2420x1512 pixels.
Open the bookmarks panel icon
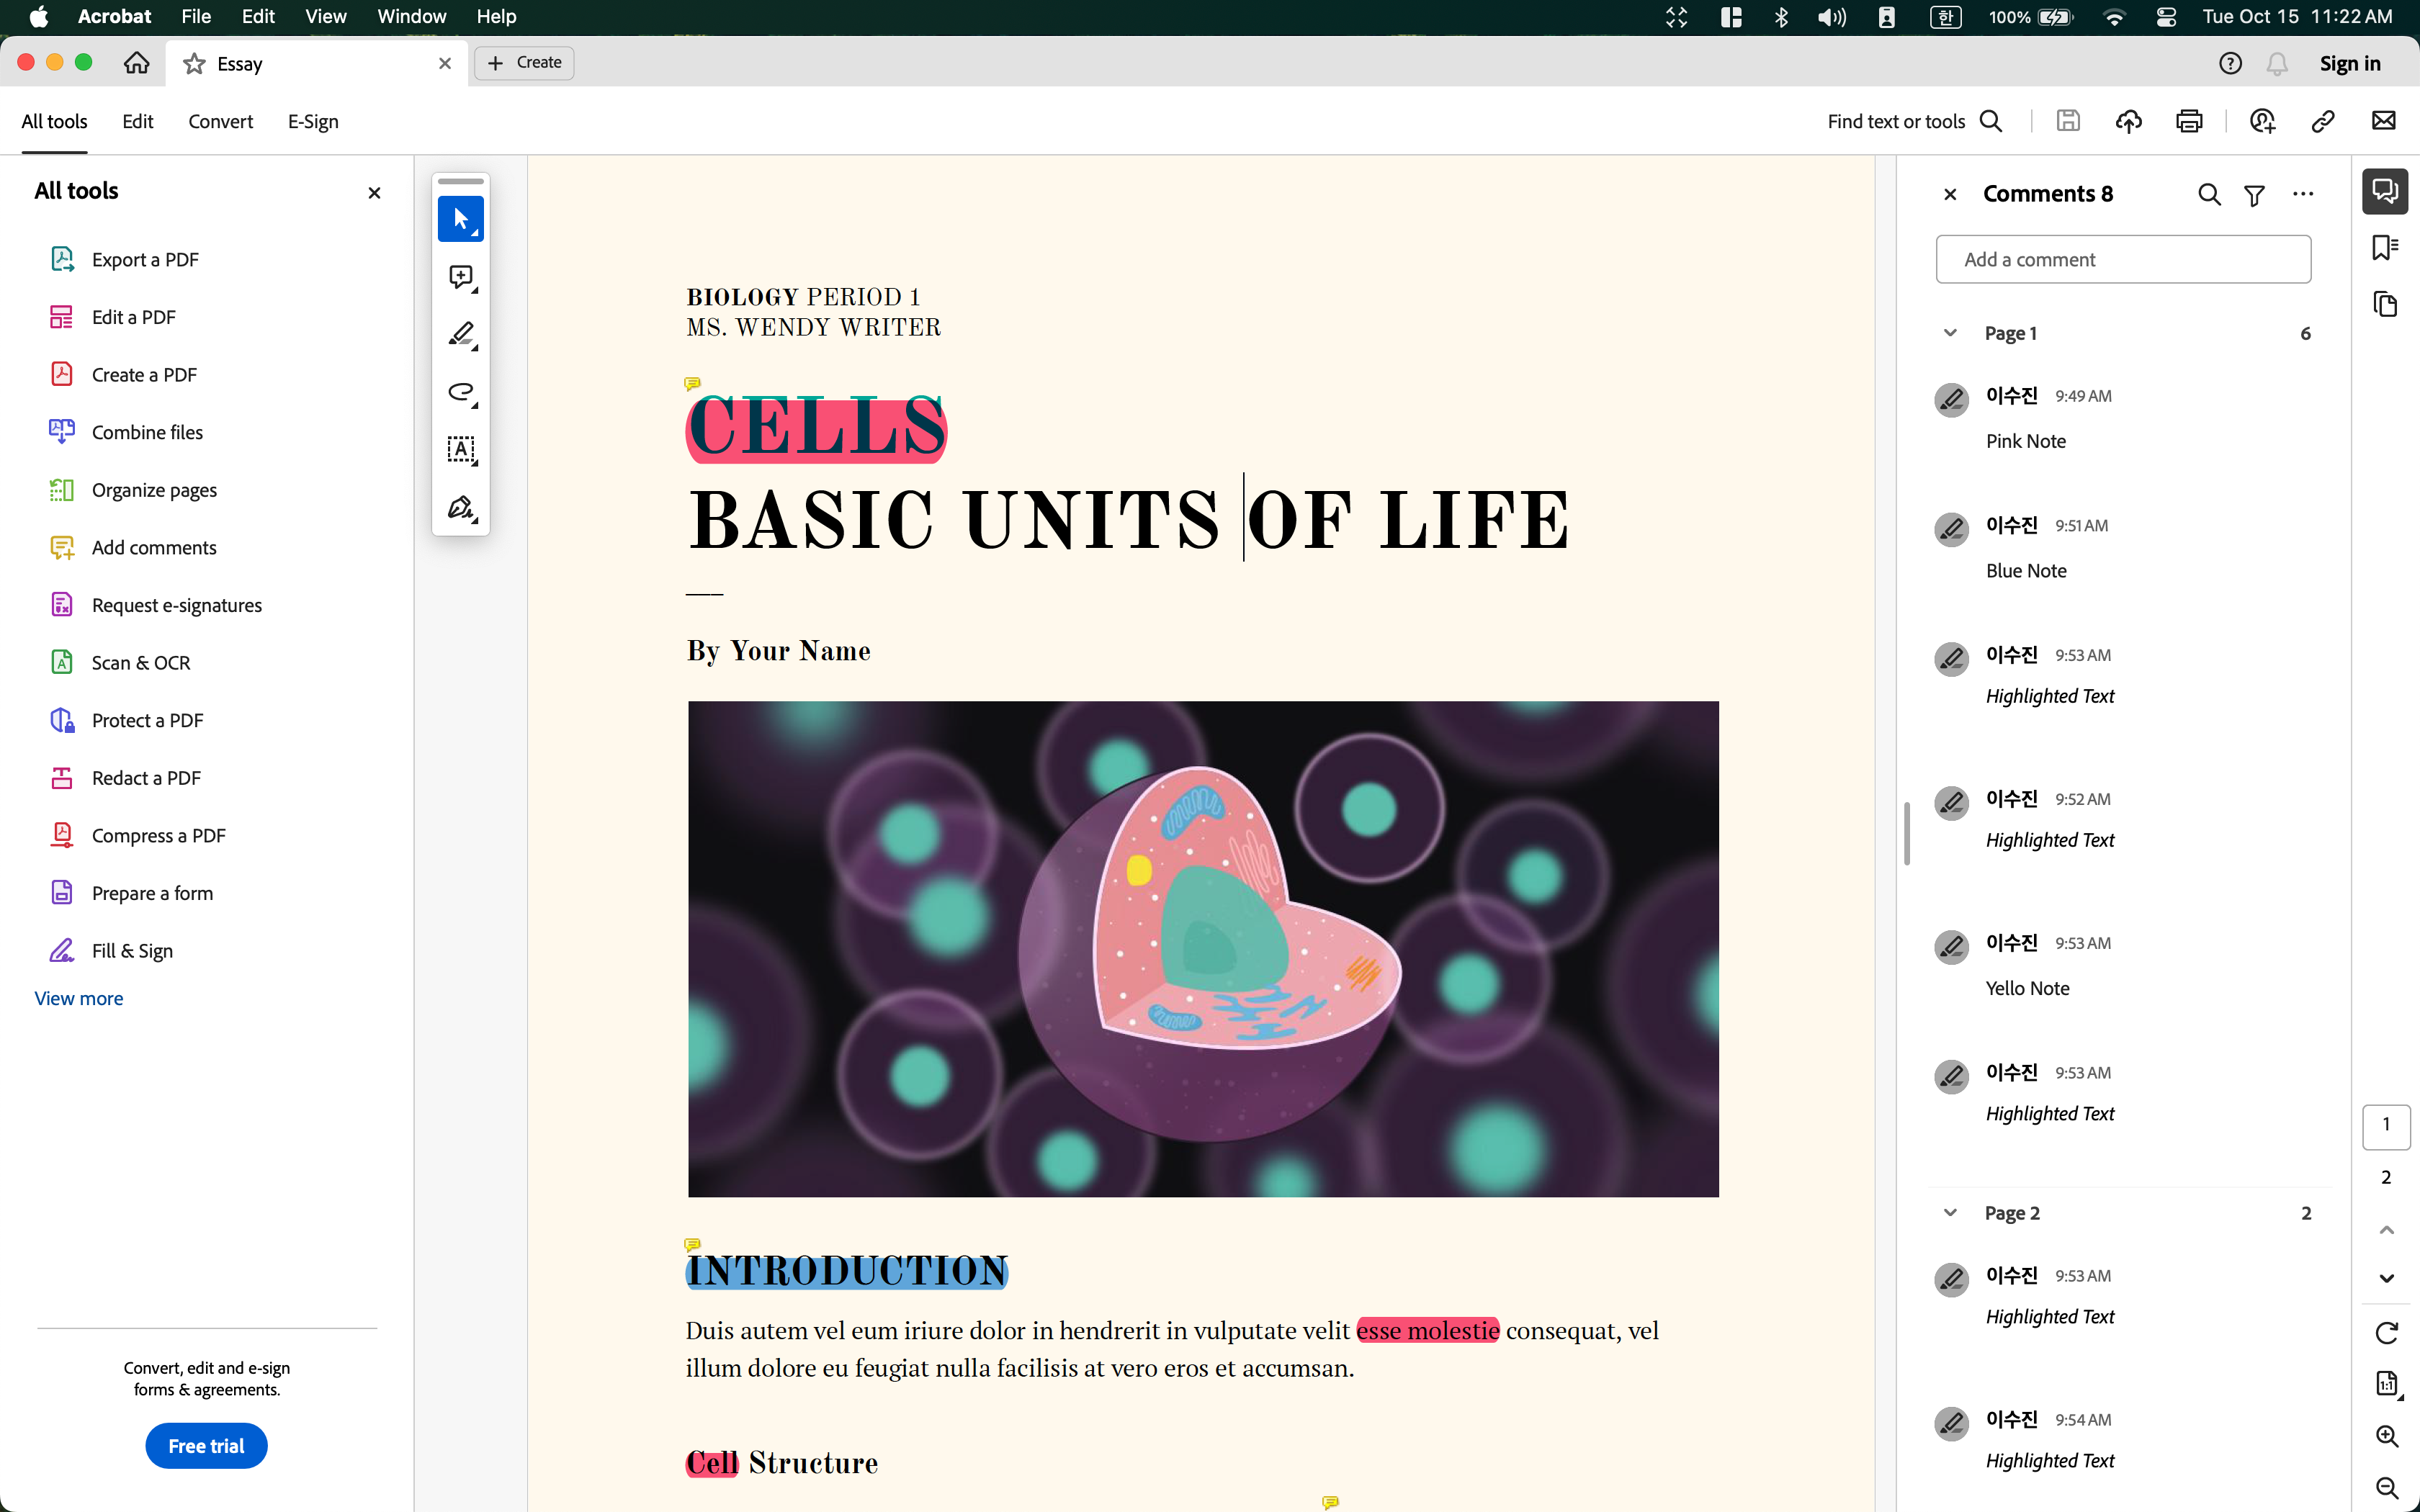tap(2385, 247)
